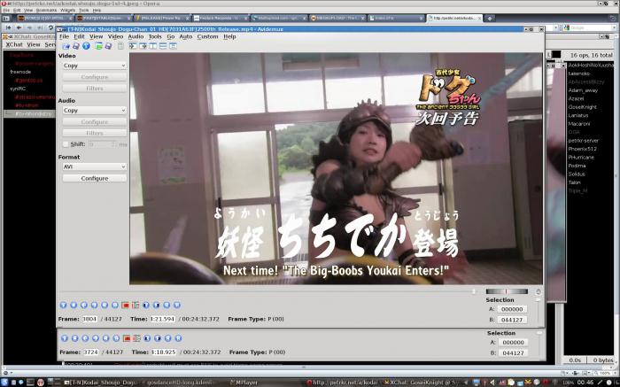Click the Frame number field showing 3804
Screen dimensions: 620x387
(89, 319)
